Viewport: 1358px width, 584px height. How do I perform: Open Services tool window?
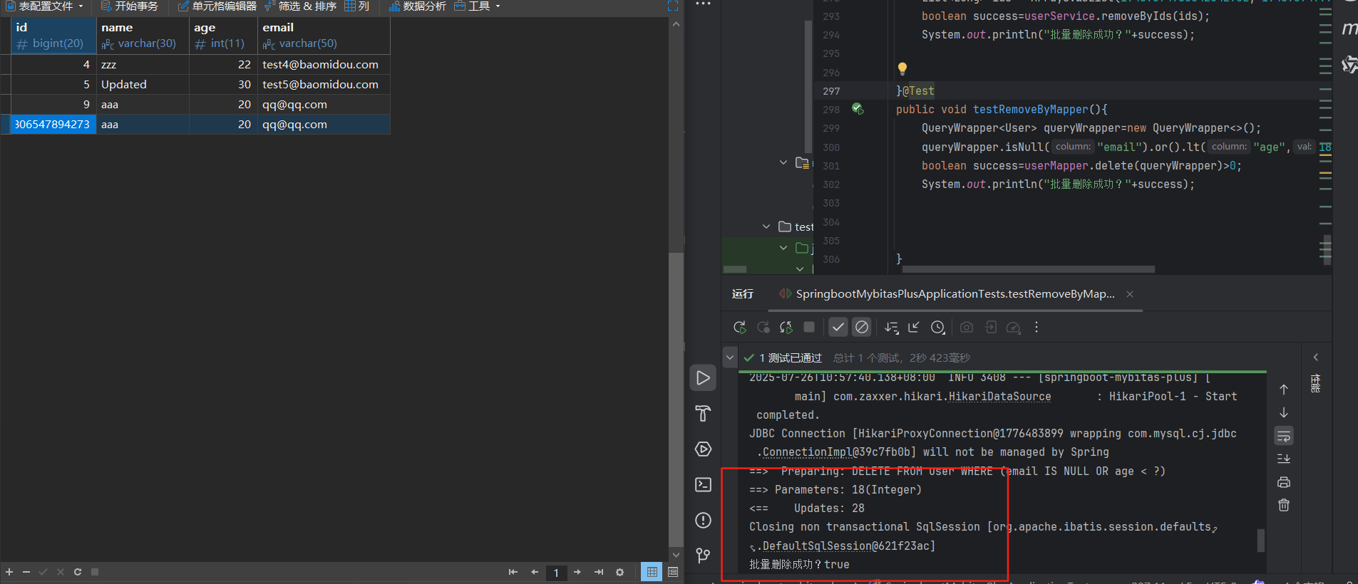tap(703, 449)
